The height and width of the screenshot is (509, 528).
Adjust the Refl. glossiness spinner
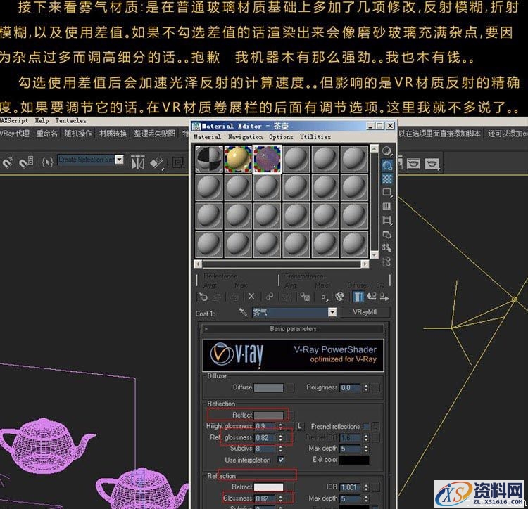point(281,437)
